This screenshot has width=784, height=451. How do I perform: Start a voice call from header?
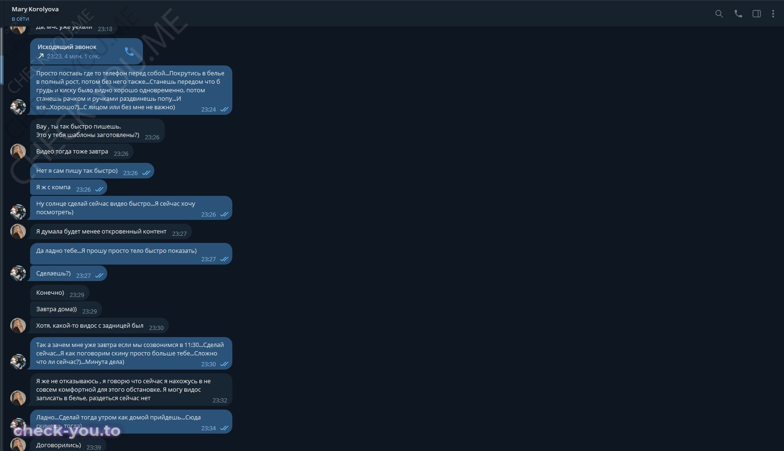tap(738, 14)
